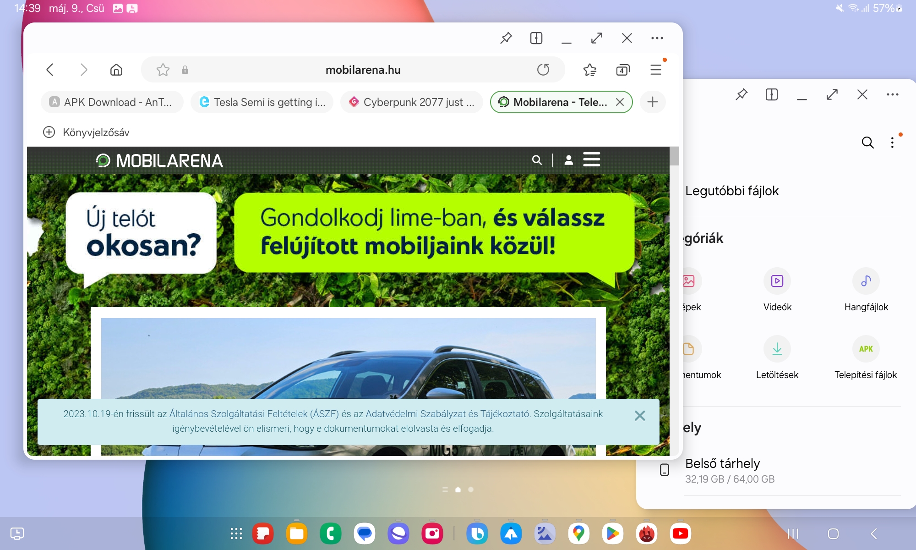Open Telepítési fájlok APK category
Image resolution: width=916 pixels, height=550 pixels.
coord(866,358)
